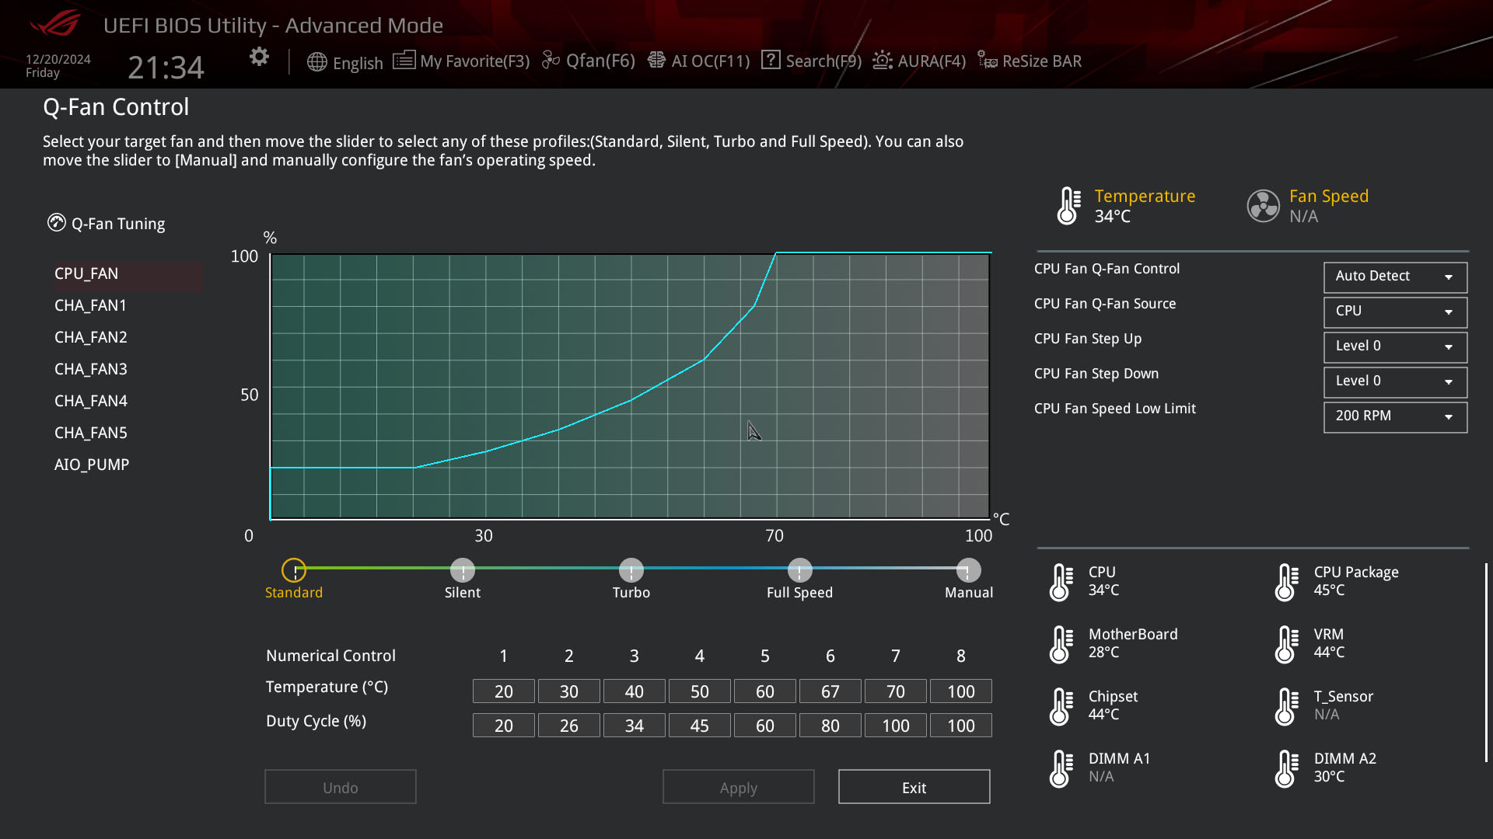The image size is (1493, 839).
Task: Select CHA_FAN2 from the fan list
Action: click(90, 336)
